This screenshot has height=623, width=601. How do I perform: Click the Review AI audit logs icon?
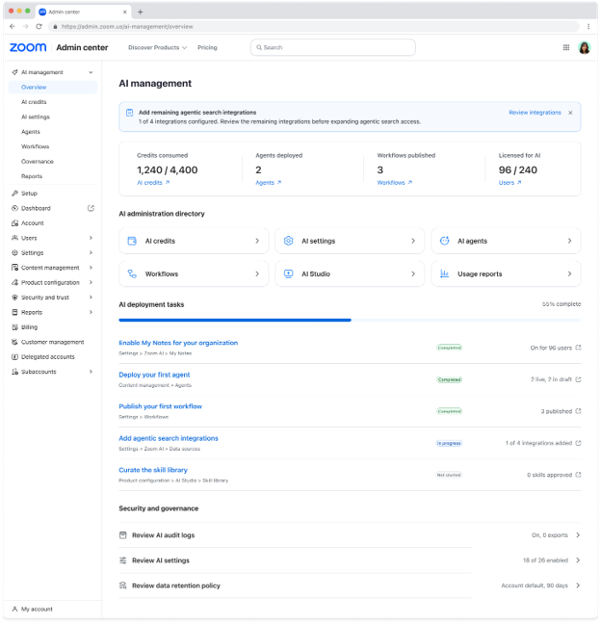[x=123, y=535]
